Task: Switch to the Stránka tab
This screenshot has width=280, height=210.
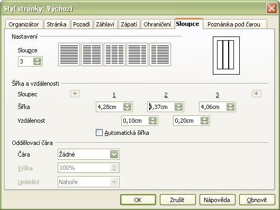Action: 57,24
